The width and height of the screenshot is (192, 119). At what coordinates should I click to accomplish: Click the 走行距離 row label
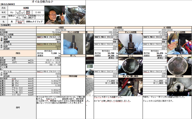pyautogui.click(x=18, y=32)
